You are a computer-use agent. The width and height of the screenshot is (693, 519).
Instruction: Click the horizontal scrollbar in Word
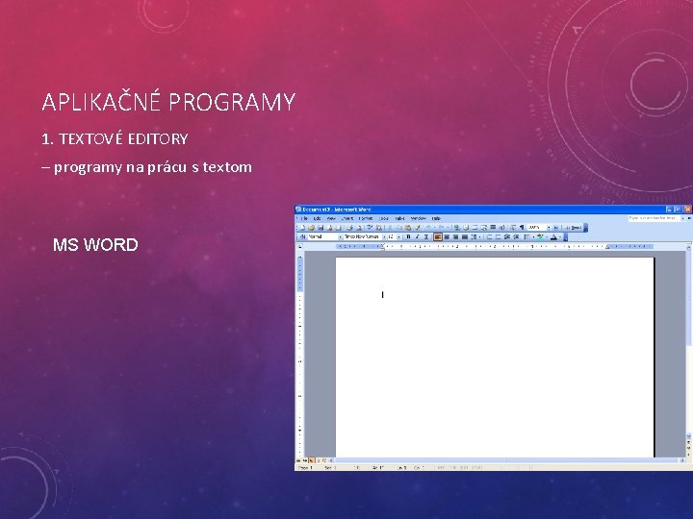pyautogui.click(x=508, y=460)
